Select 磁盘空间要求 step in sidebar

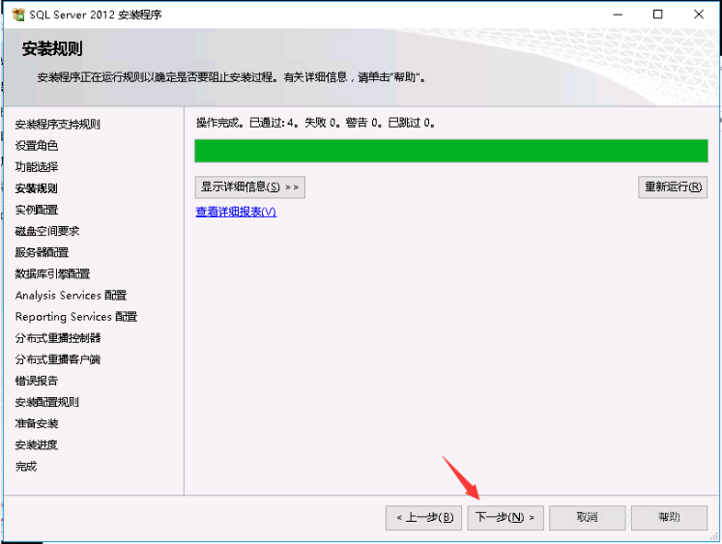click(47, 231)
